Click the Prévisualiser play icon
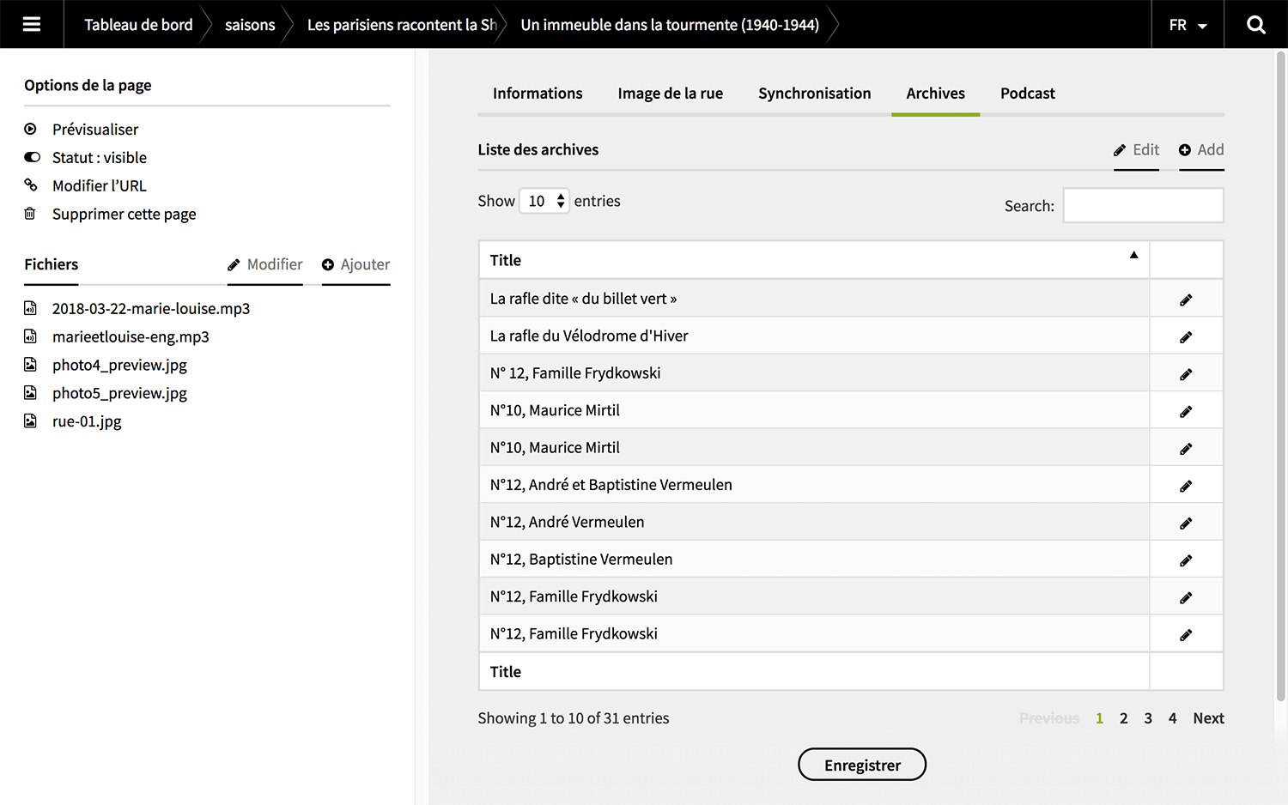1288x805 pixels. pos(31,129)
